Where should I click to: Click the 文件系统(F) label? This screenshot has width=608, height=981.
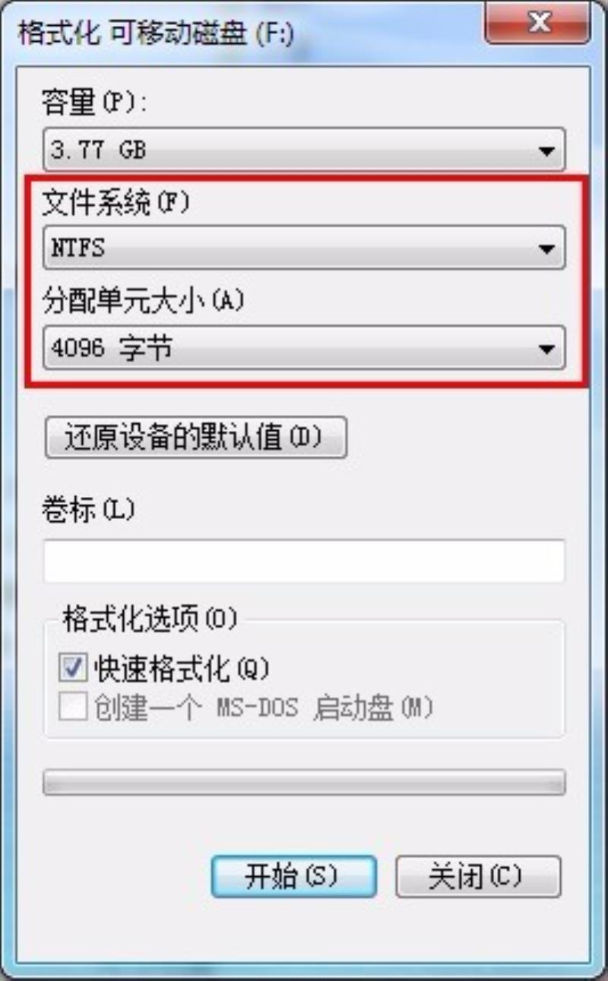coord(116,203)
